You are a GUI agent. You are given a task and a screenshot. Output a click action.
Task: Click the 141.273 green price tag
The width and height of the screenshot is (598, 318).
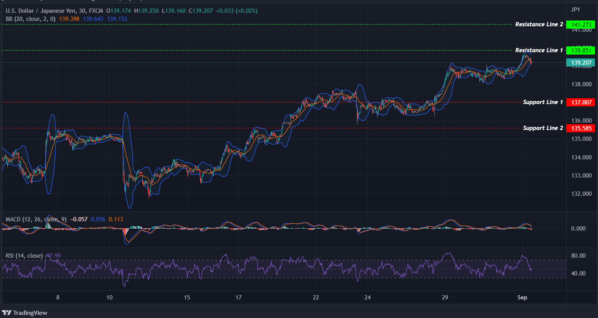coord(581,24)
